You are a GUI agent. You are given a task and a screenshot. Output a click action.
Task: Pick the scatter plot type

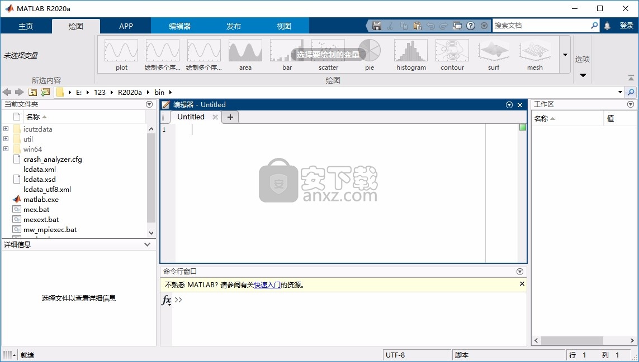328,55
